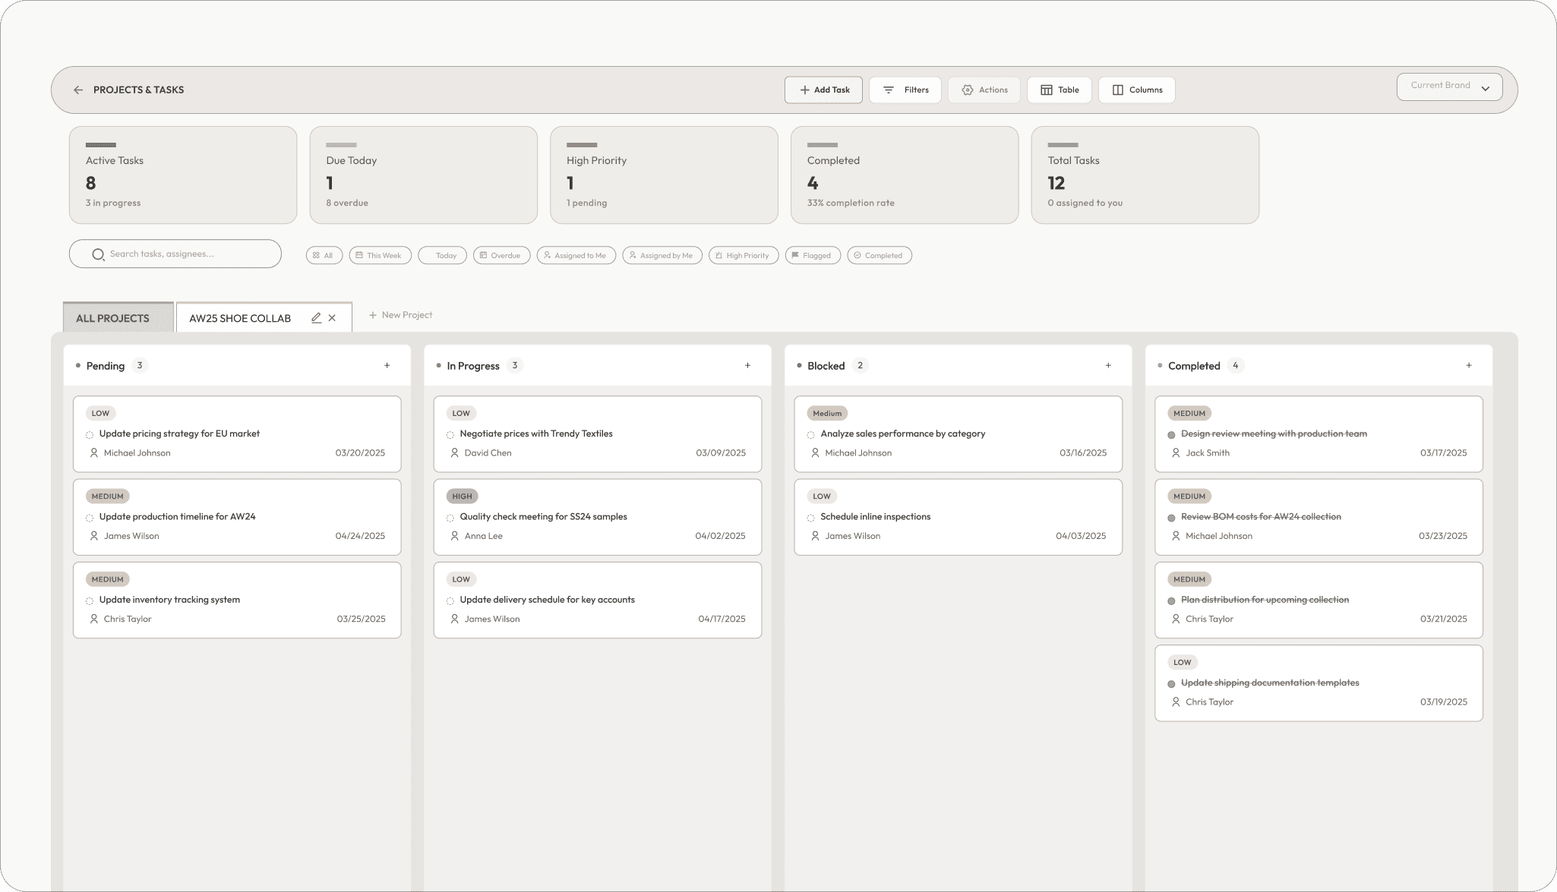
Task: Click the pencil icon on AW25 Shoe Collab tab
Action: (316, 318)
